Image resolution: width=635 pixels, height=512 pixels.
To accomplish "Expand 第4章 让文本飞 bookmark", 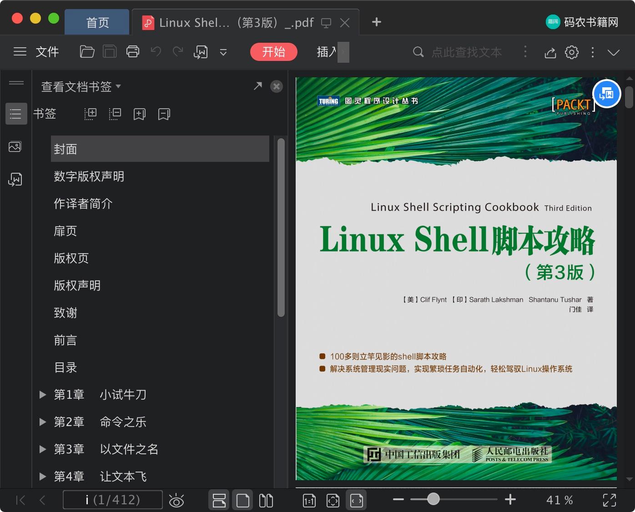I will pyautogui.click(x=43, y=477).
